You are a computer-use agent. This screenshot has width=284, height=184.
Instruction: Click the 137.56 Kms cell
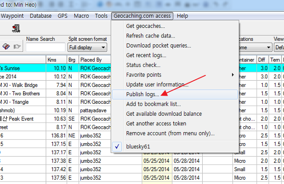(x=56, y=178)
